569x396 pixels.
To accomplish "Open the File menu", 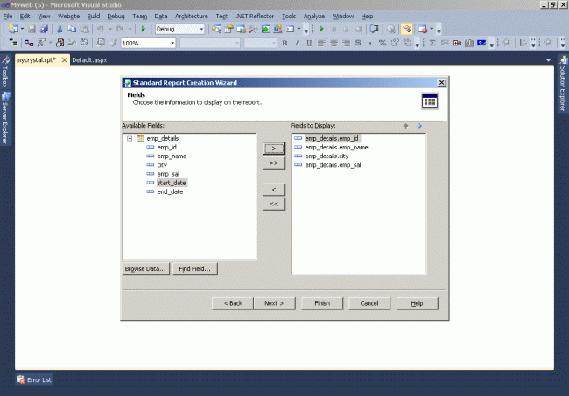I will pos(7,17).
